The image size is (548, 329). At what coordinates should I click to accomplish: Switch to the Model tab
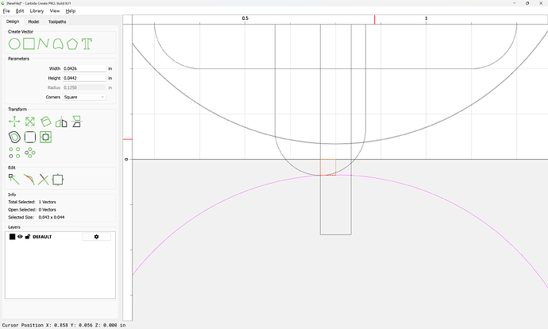click(x=33, y=21)
